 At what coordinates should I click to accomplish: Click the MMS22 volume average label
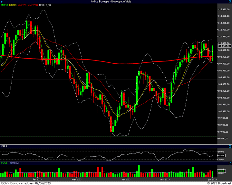click(14, 163)
